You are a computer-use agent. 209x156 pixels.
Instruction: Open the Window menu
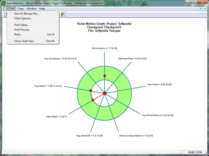[32, 9]
